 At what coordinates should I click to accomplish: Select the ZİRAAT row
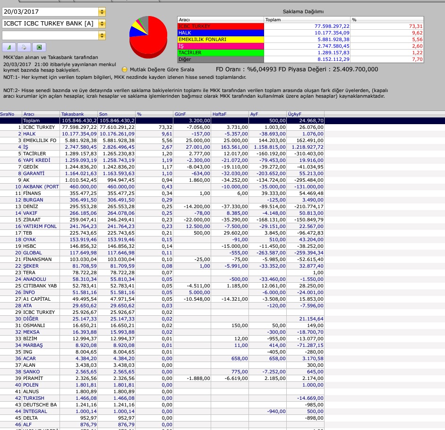162,219
